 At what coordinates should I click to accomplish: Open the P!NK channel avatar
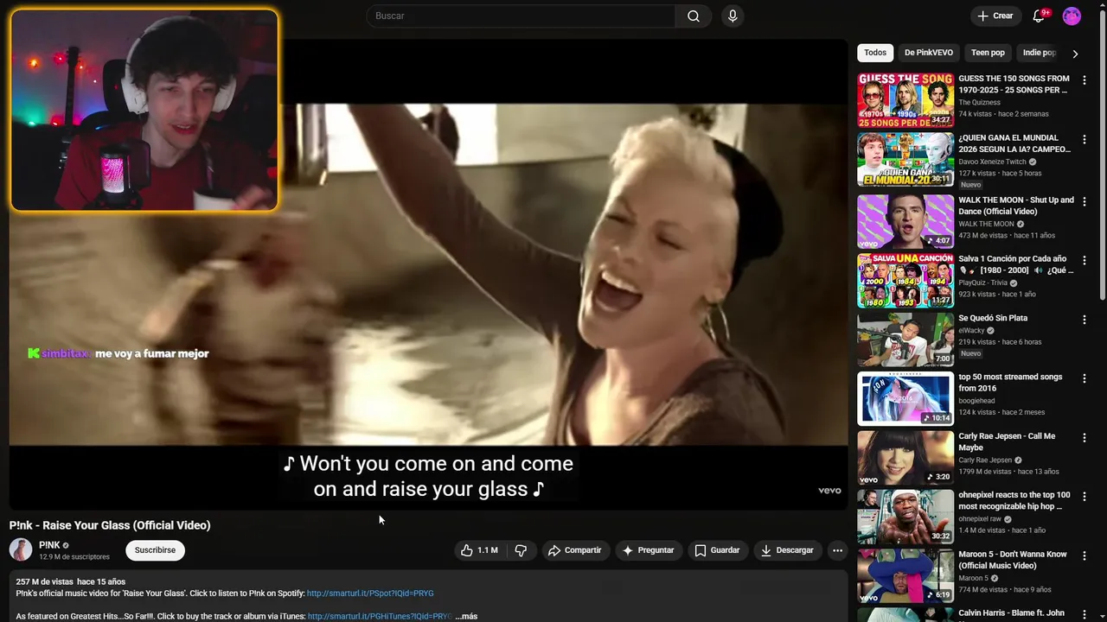(x=21, y=549)
